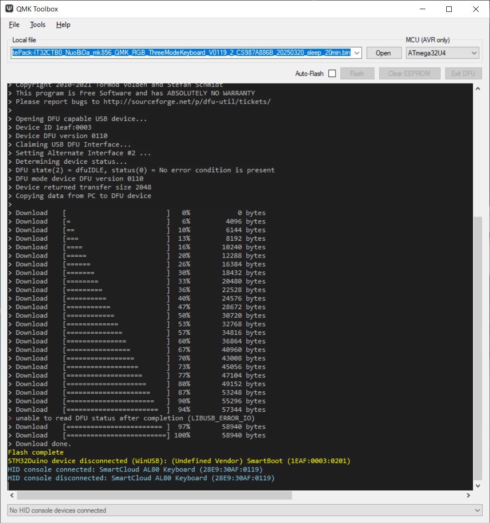
Task: Click the 'Flash complete' log line
Action: (x=36, y=452)
